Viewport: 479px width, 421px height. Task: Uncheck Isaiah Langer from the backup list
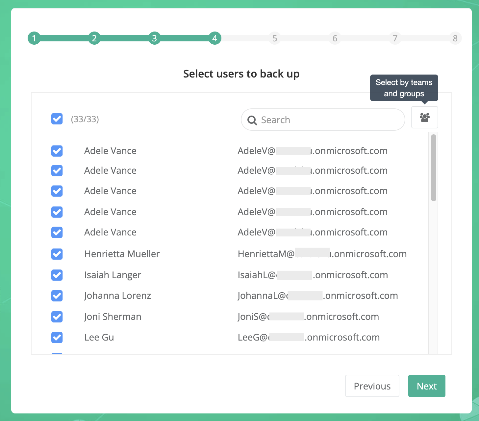(x=57, y=275)
